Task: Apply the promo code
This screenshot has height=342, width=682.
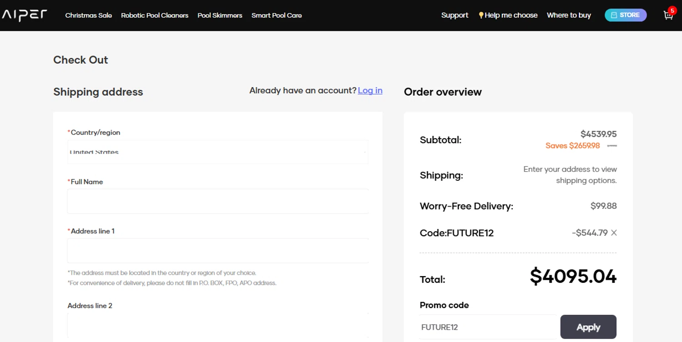Action: point(588,327)
